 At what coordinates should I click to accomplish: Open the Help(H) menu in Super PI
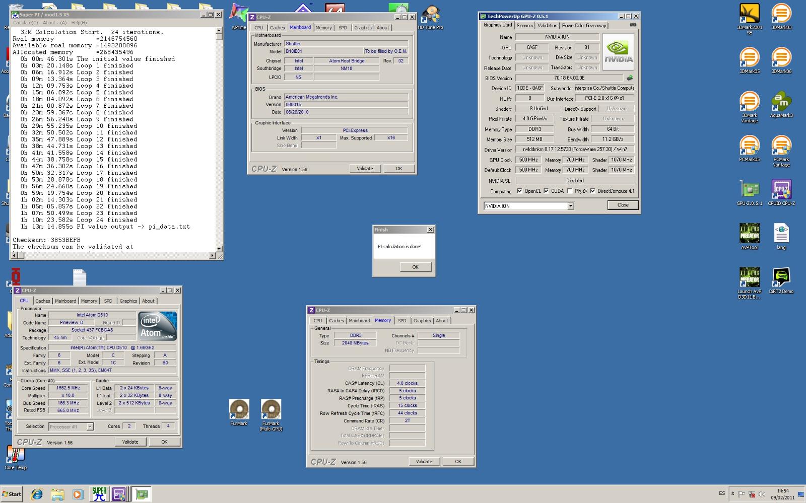79,23
